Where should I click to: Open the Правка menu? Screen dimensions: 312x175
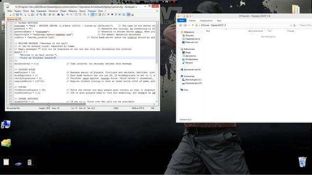click(18, 11)
